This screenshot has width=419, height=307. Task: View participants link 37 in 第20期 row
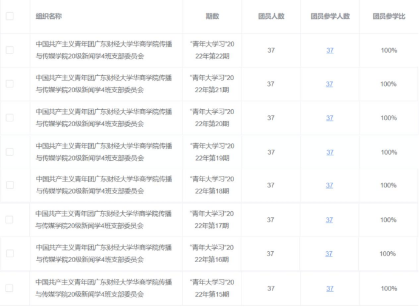point(329,118)
